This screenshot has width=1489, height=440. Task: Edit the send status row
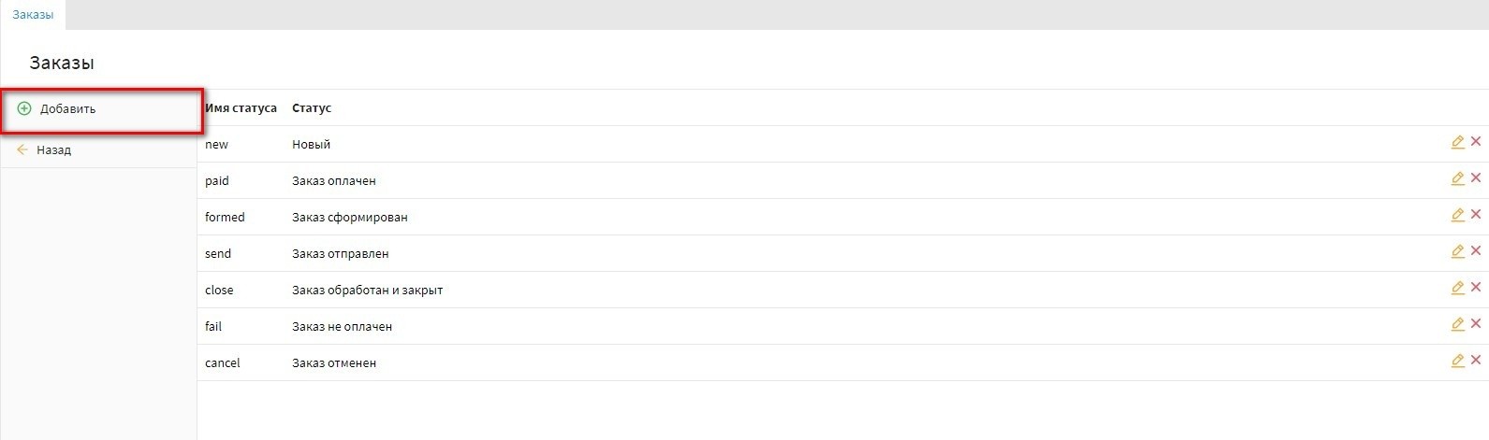point(1457,251)
